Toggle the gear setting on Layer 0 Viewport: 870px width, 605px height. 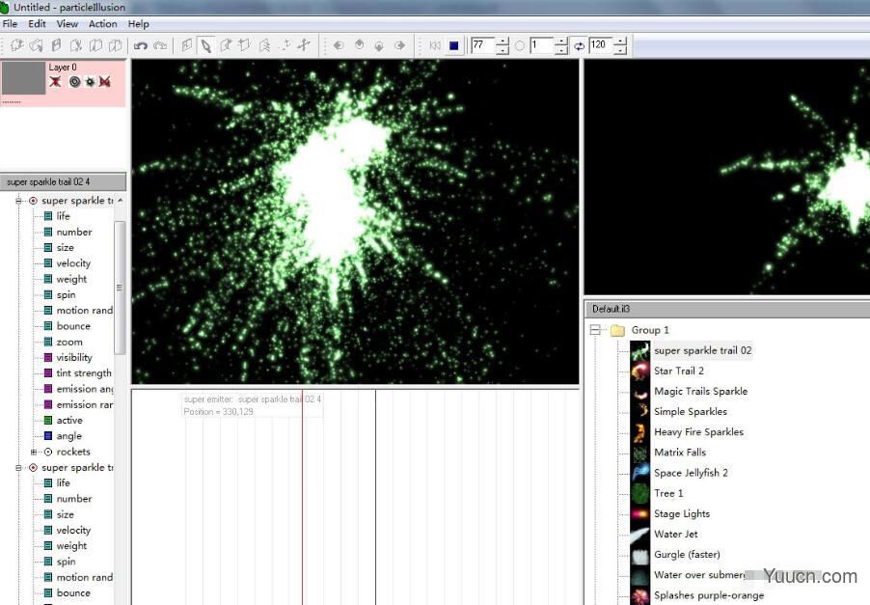[x=90, y=81]
